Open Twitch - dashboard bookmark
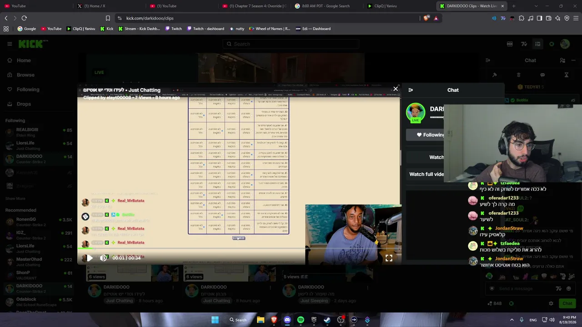The width and height of the screenshot is (582, 327). (206, 29)
